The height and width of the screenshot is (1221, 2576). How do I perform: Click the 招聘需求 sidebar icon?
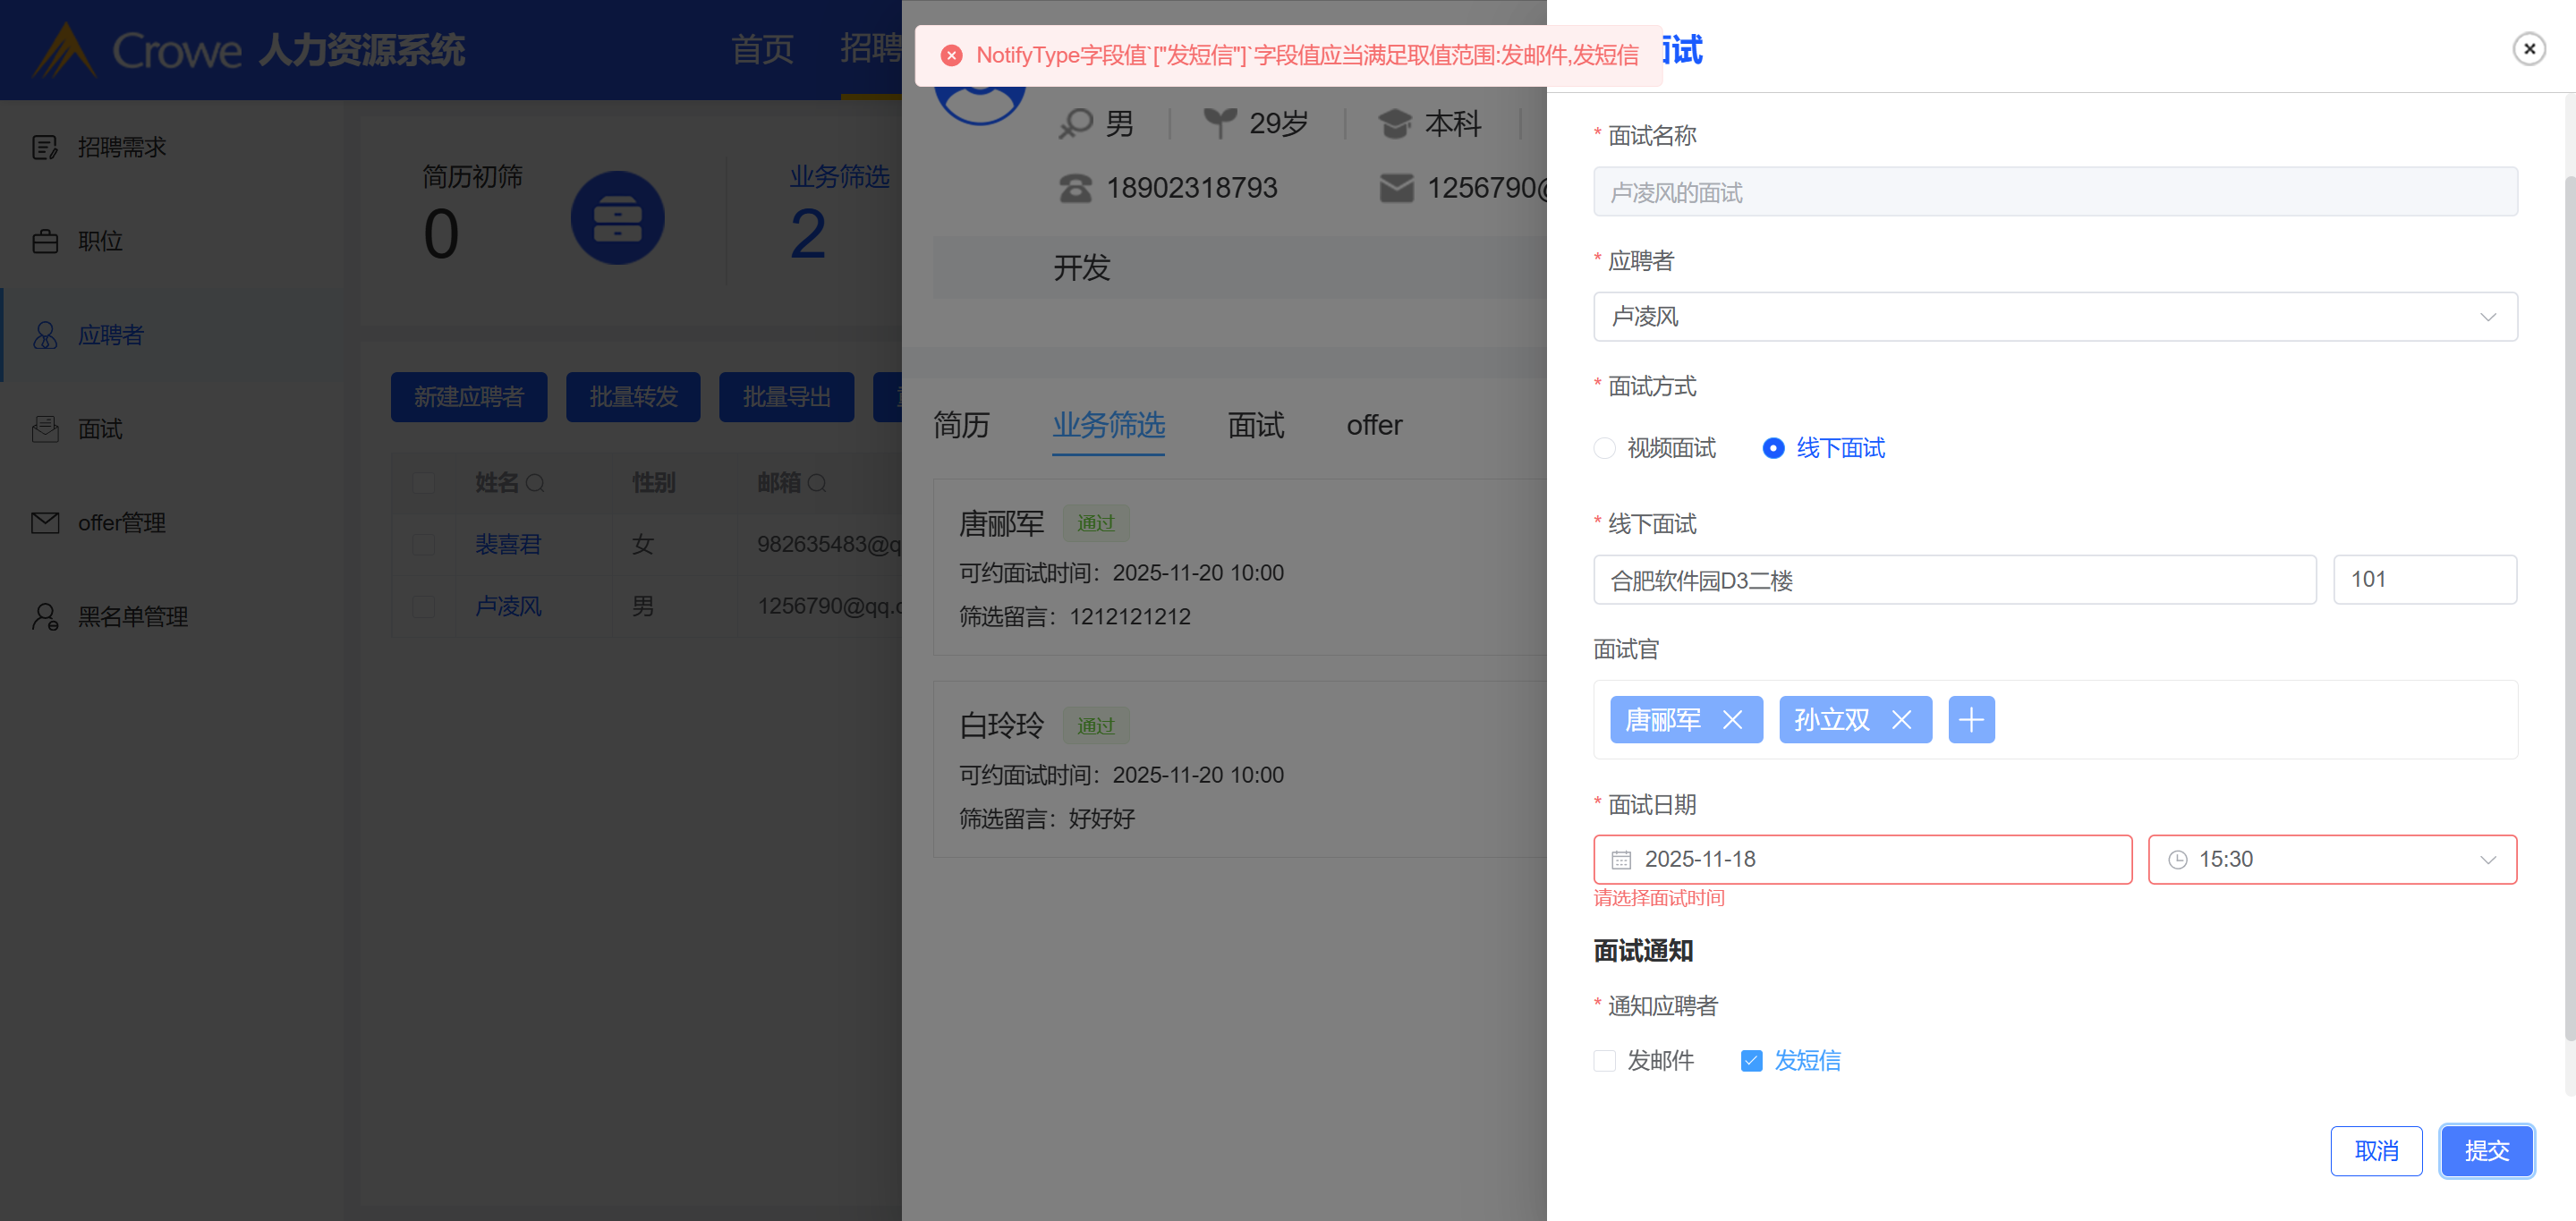[45, 147]
